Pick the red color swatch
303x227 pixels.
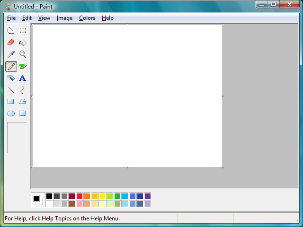(x=80, y=196)
